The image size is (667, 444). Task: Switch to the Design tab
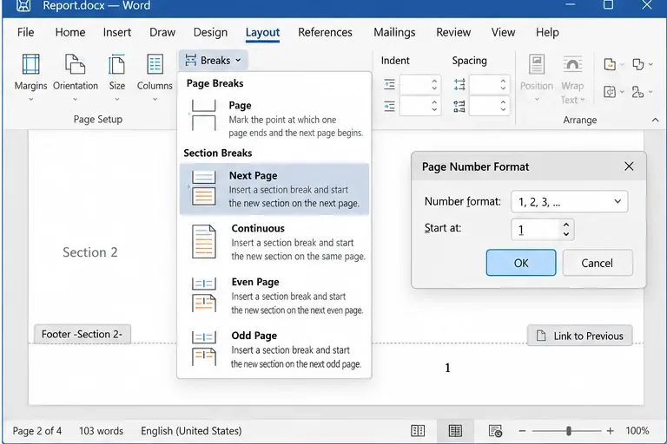pyautogui.click(x=210, y=32)
